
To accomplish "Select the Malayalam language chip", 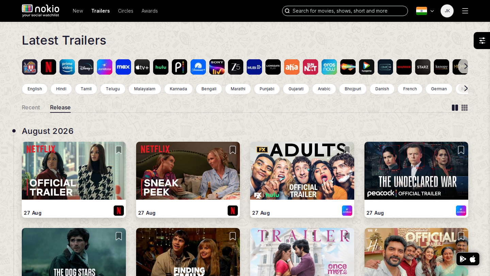I will click(x=145, y=89).
